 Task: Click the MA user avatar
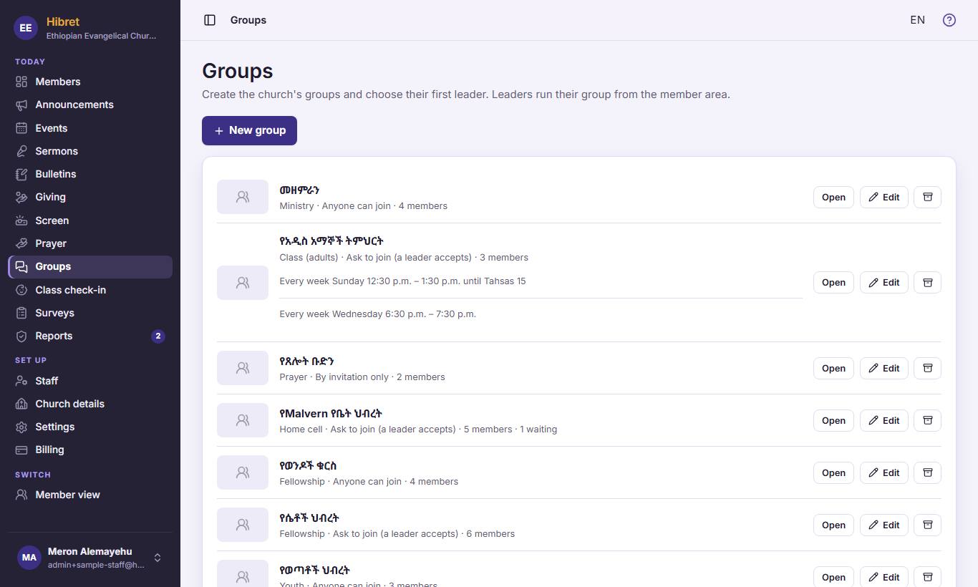[x=29, y=558]
